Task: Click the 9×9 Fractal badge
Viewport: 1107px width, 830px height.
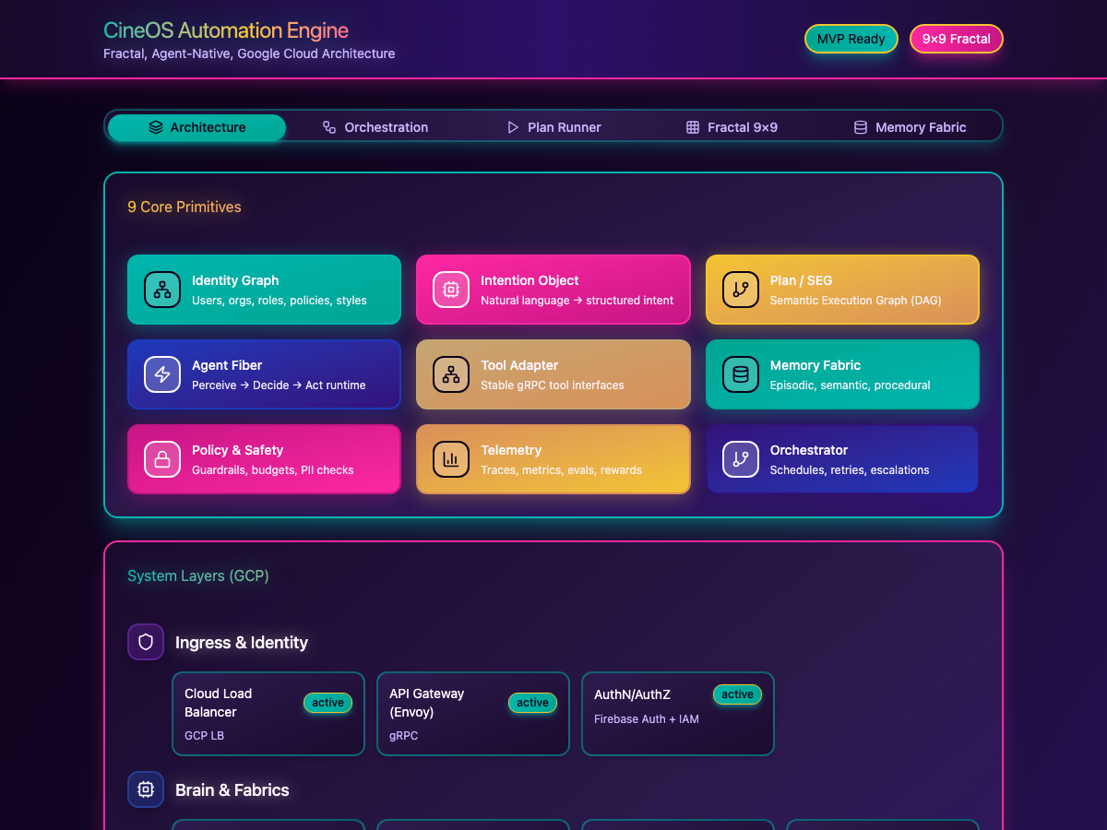Action: pyautogui.click(x=957, y=39)
